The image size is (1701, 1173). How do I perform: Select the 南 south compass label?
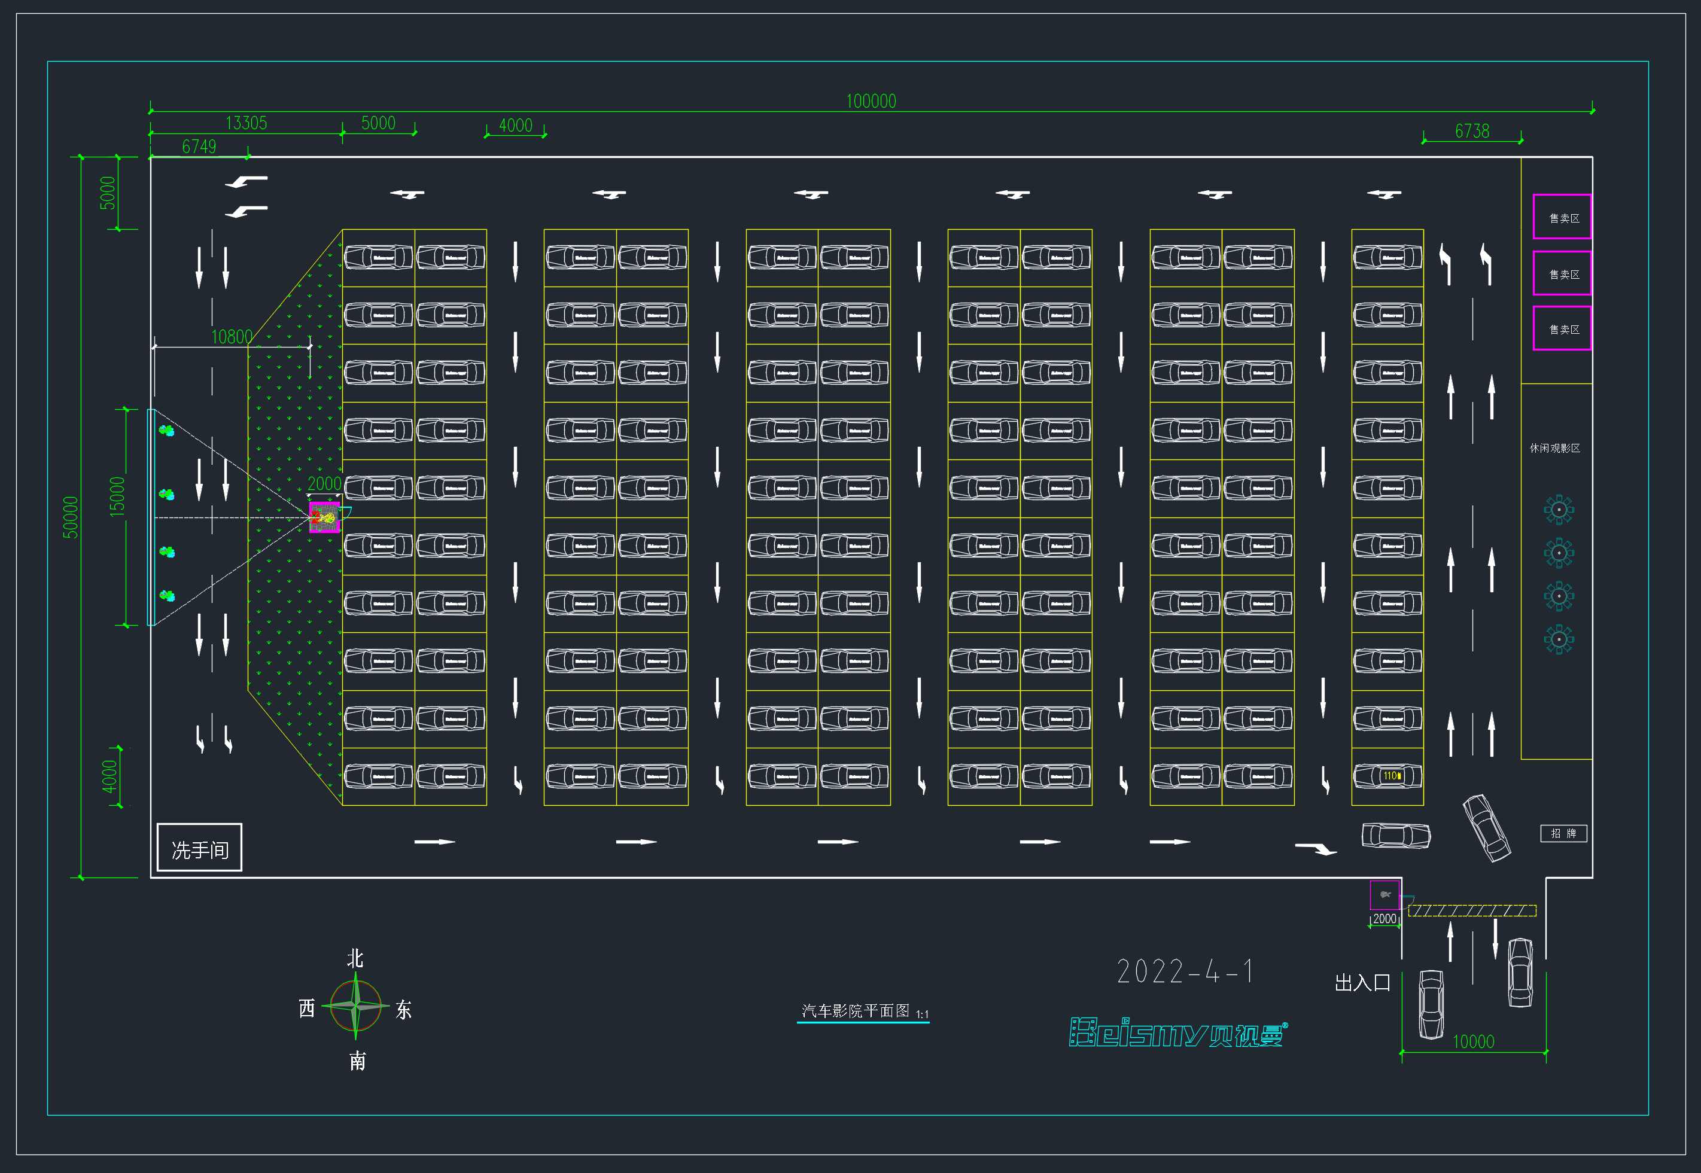357,1061
